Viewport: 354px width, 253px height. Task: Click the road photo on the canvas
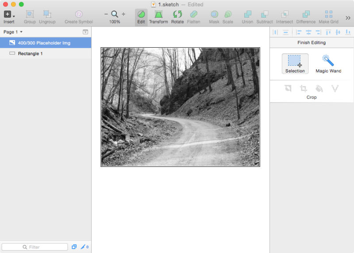point(180,107)
